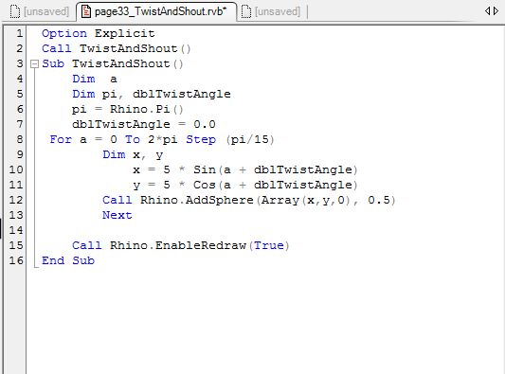
Task: Click the blank document icon on first unsaved tab
Action: (15, 12)
